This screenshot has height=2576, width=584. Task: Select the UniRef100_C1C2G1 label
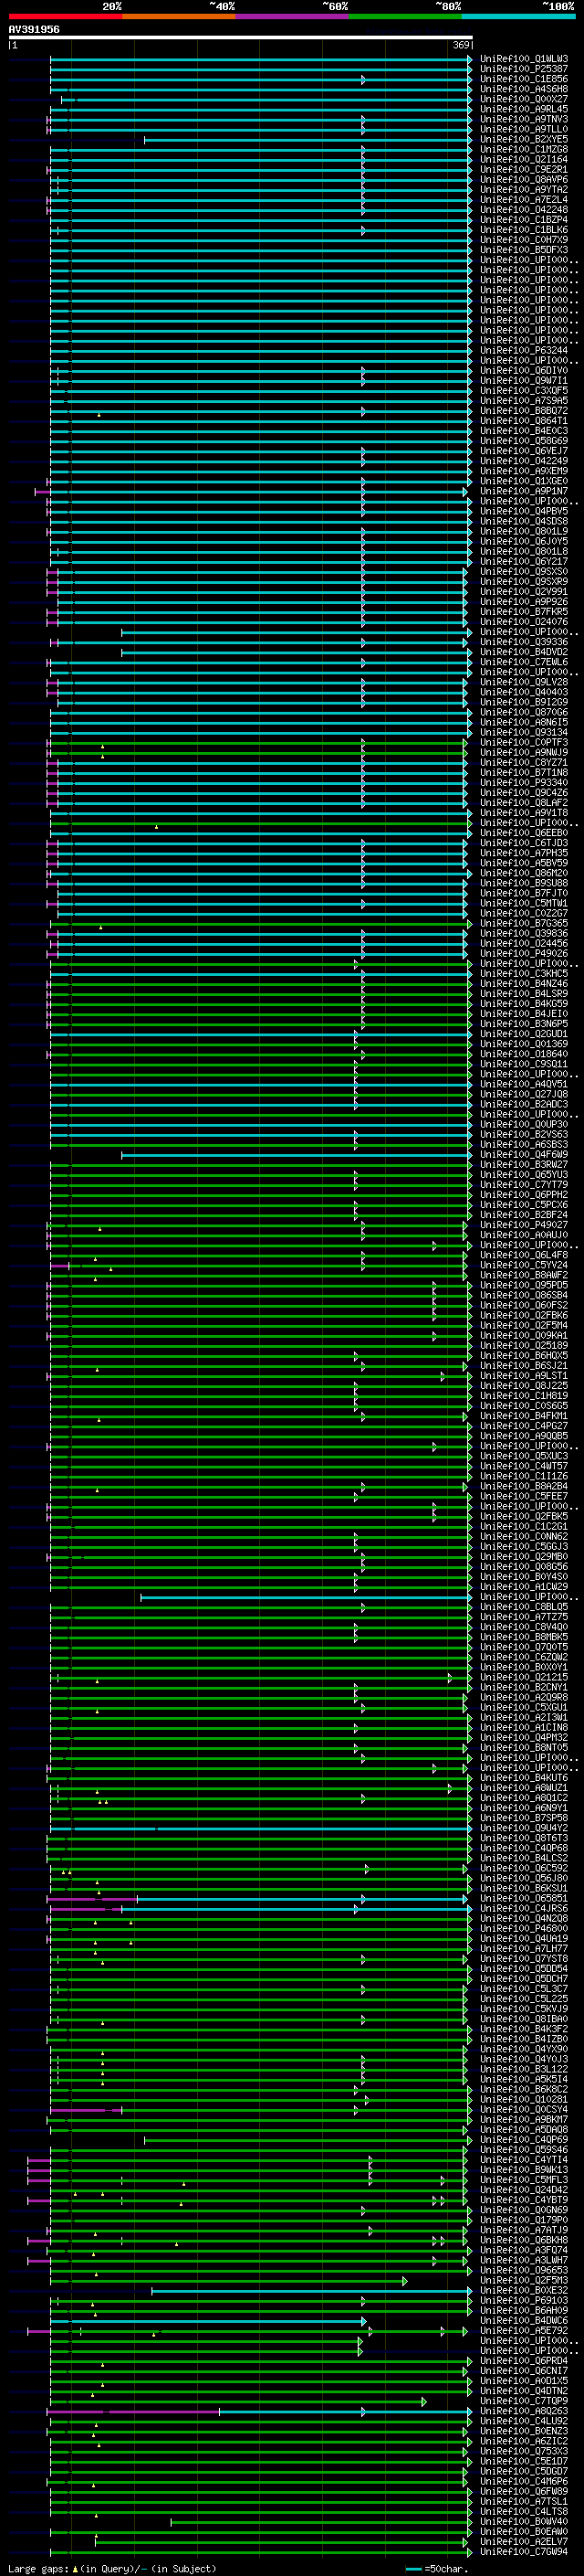click(524, 1527)
